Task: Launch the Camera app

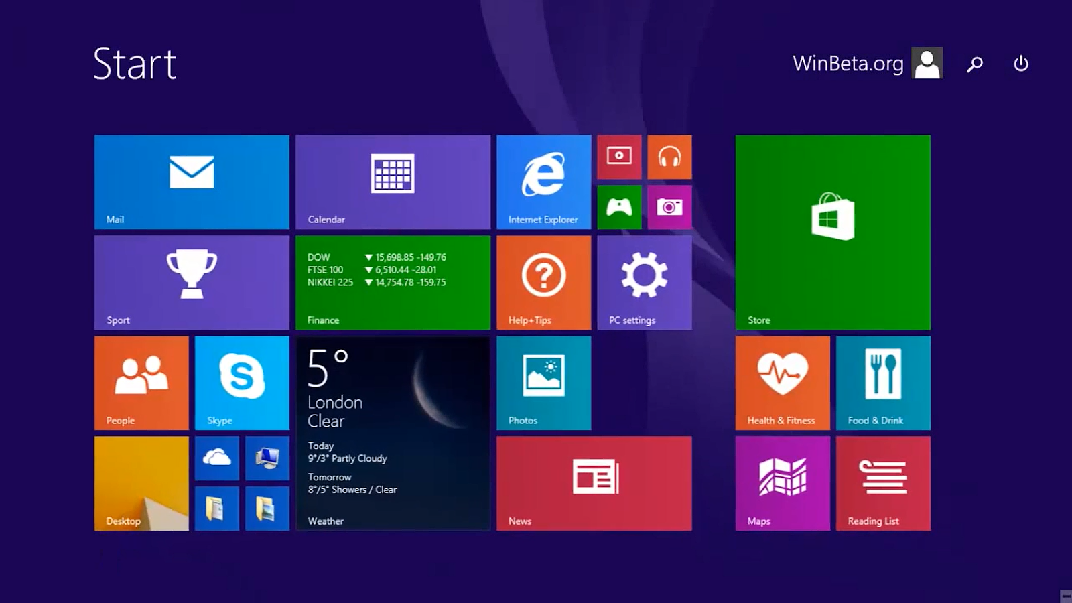Action: pyautogui.click(x=669, y=207)
